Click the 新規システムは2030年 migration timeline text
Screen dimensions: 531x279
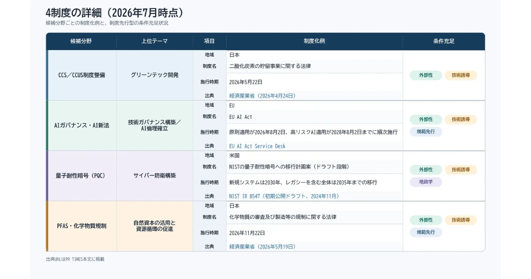tap(303, 182)
